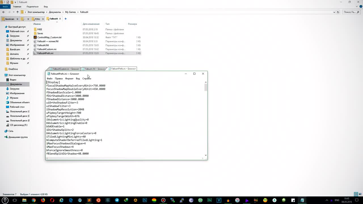Screen dimensions: 363x204
Task: Refresh the Explorer folder view
Action: click(x=338, y=12)
